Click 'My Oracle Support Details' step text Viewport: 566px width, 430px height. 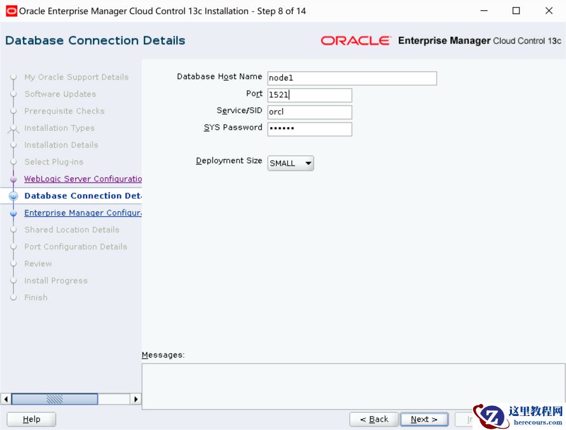click(76, 77)
